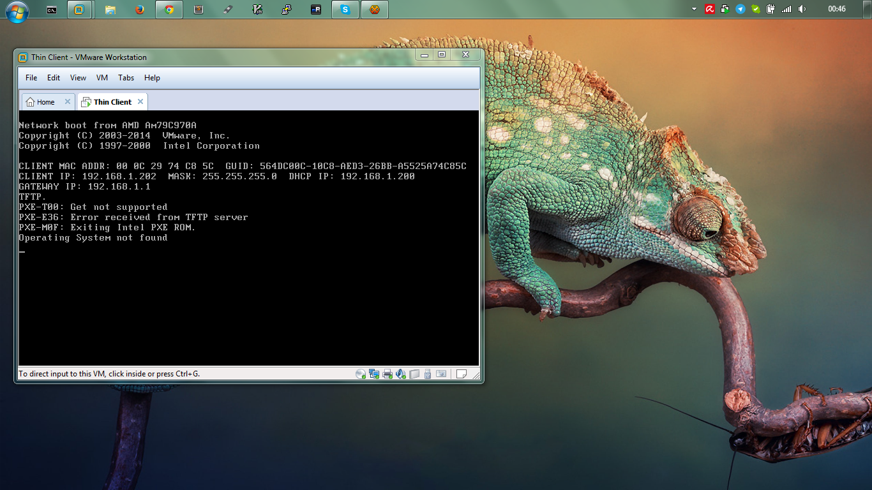
Task: Open the Kvm taskbar application
Action: (x=257, y=10)
